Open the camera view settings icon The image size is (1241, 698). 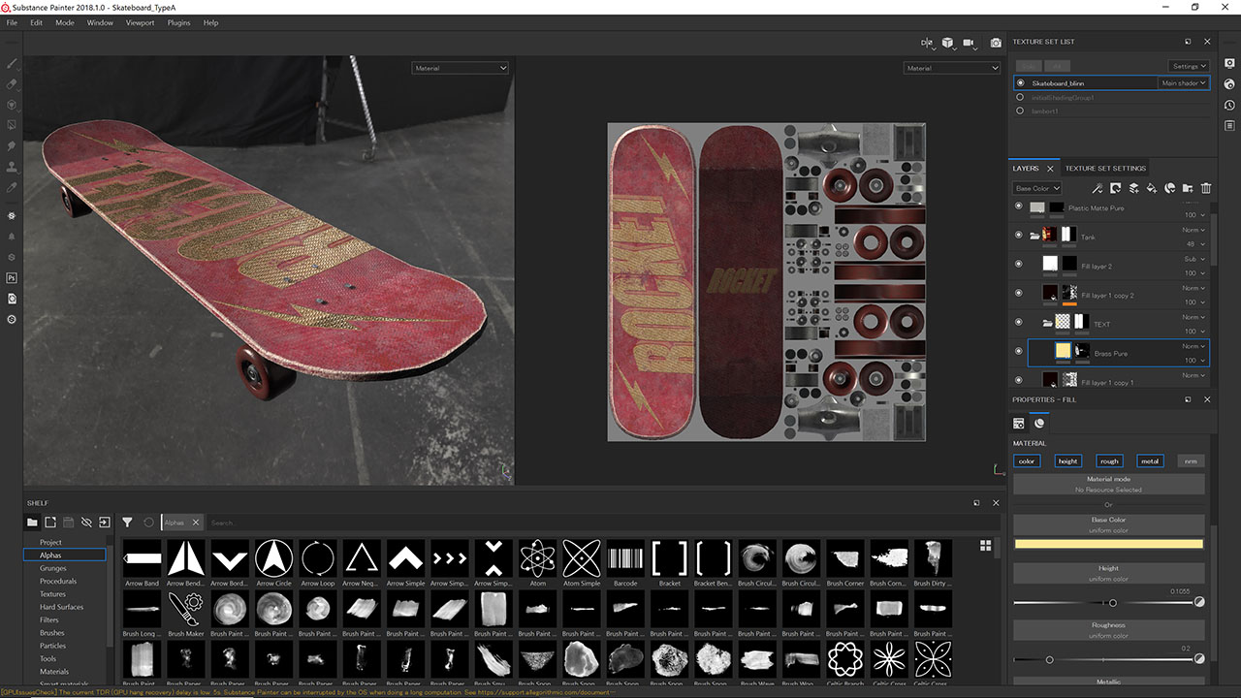click(x=969, y=43)
